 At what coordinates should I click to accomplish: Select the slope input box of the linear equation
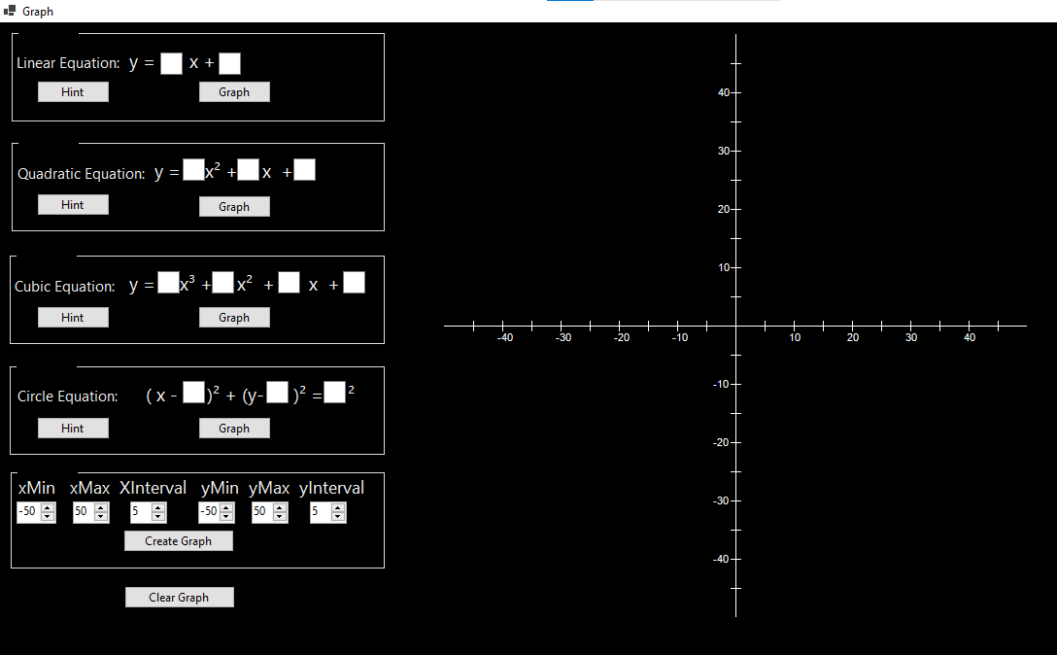coord(171,63)
